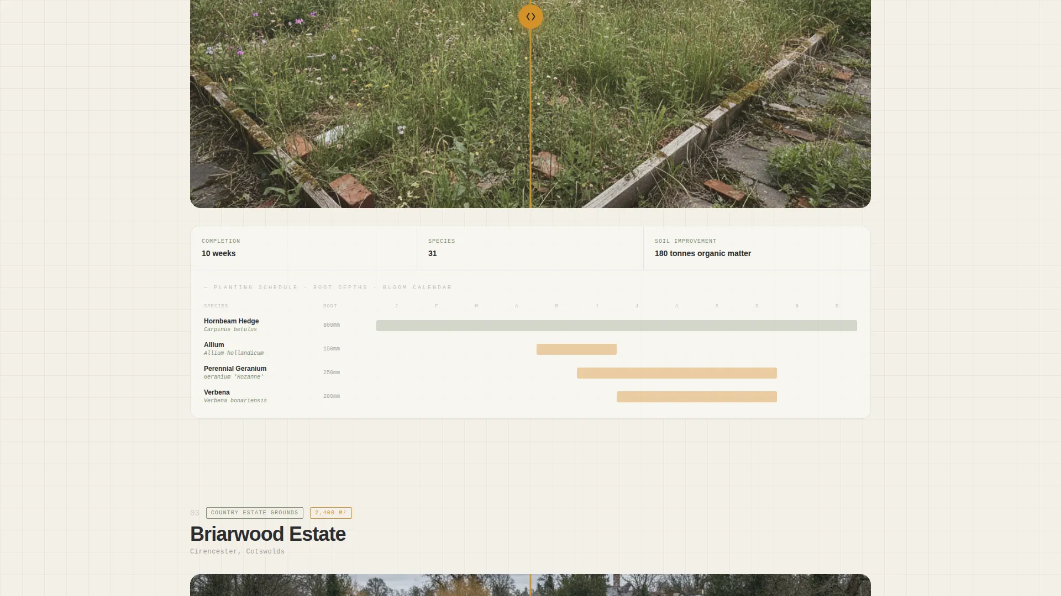Click the 800mm root depth value
The height and width of the screenshot is (596, 1061).
pyautogui.click(x=332, y=325)
